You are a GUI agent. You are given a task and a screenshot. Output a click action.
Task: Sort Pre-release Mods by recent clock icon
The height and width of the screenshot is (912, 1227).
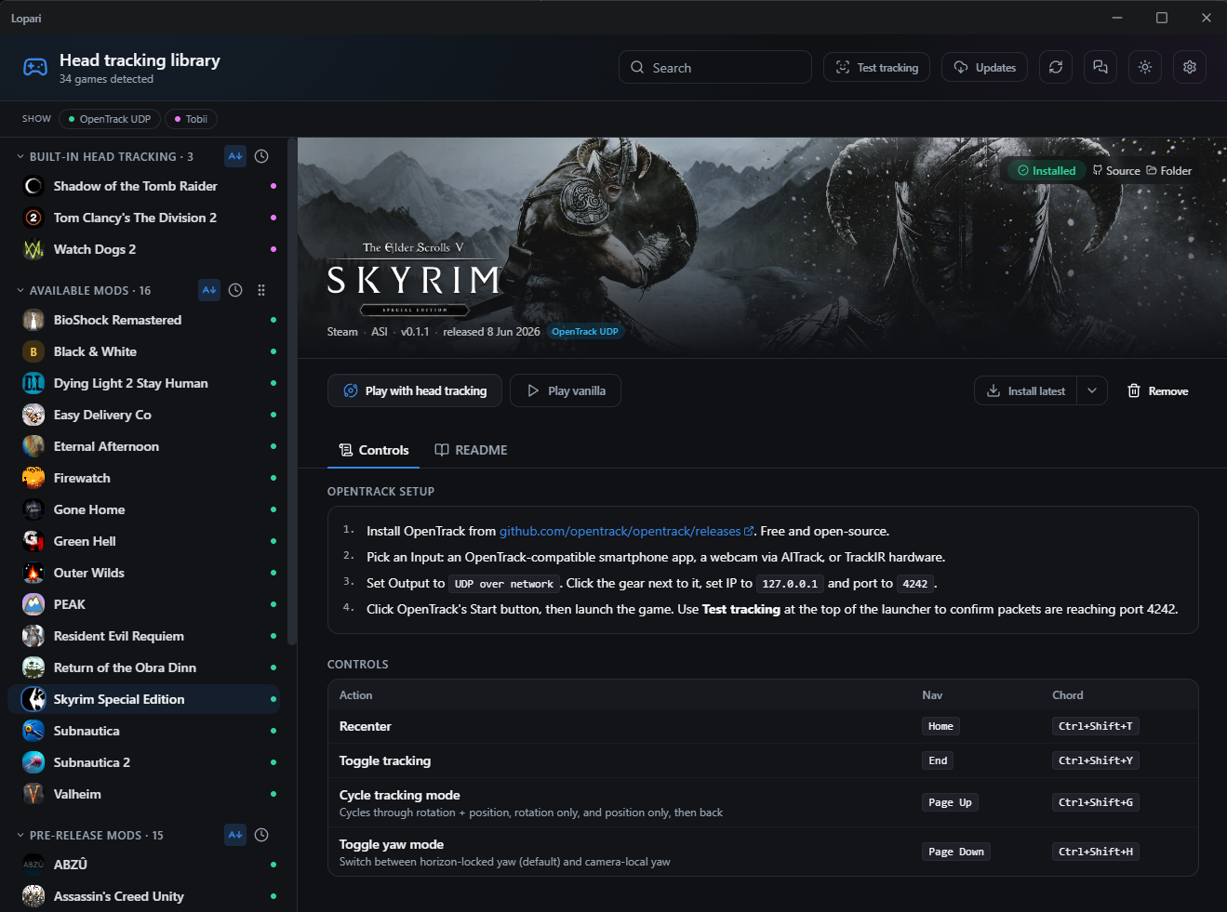coord(261,835)
